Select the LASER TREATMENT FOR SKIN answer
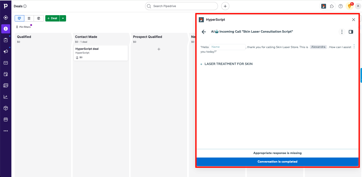The height and width of the screenshot is (177, 362). coord(228,64)
